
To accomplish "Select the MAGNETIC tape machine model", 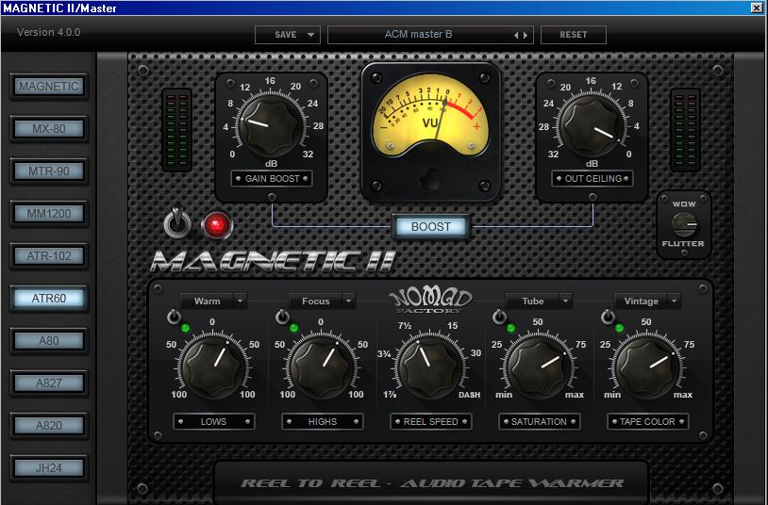I will [x=49, y=86].
